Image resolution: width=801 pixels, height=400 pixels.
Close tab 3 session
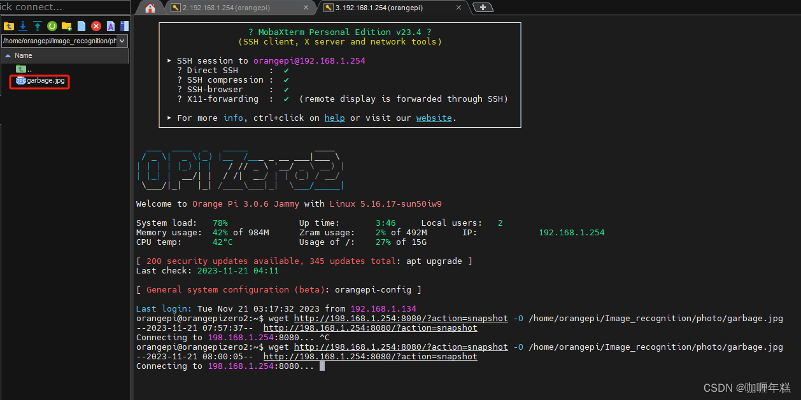457,8
